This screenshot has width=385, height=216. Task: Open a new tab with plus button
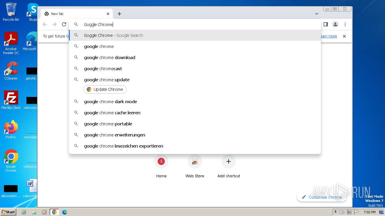(119, 14)
